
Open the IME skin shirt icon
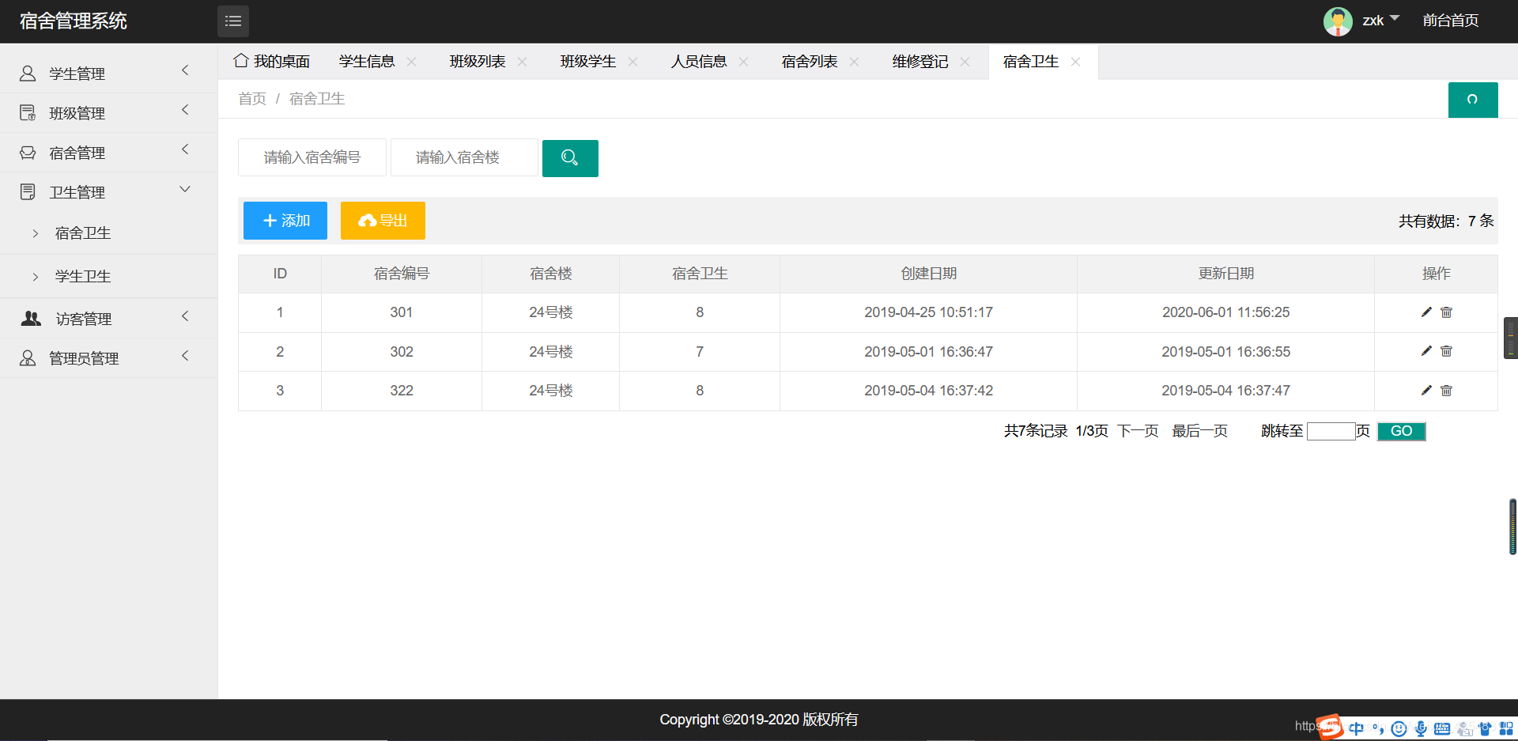[x=1485, y=728]
